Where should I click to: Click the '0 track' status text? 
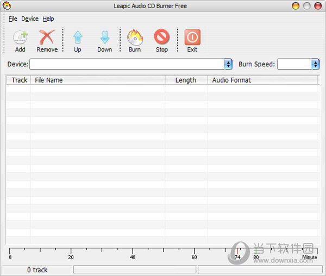(37, 270)
